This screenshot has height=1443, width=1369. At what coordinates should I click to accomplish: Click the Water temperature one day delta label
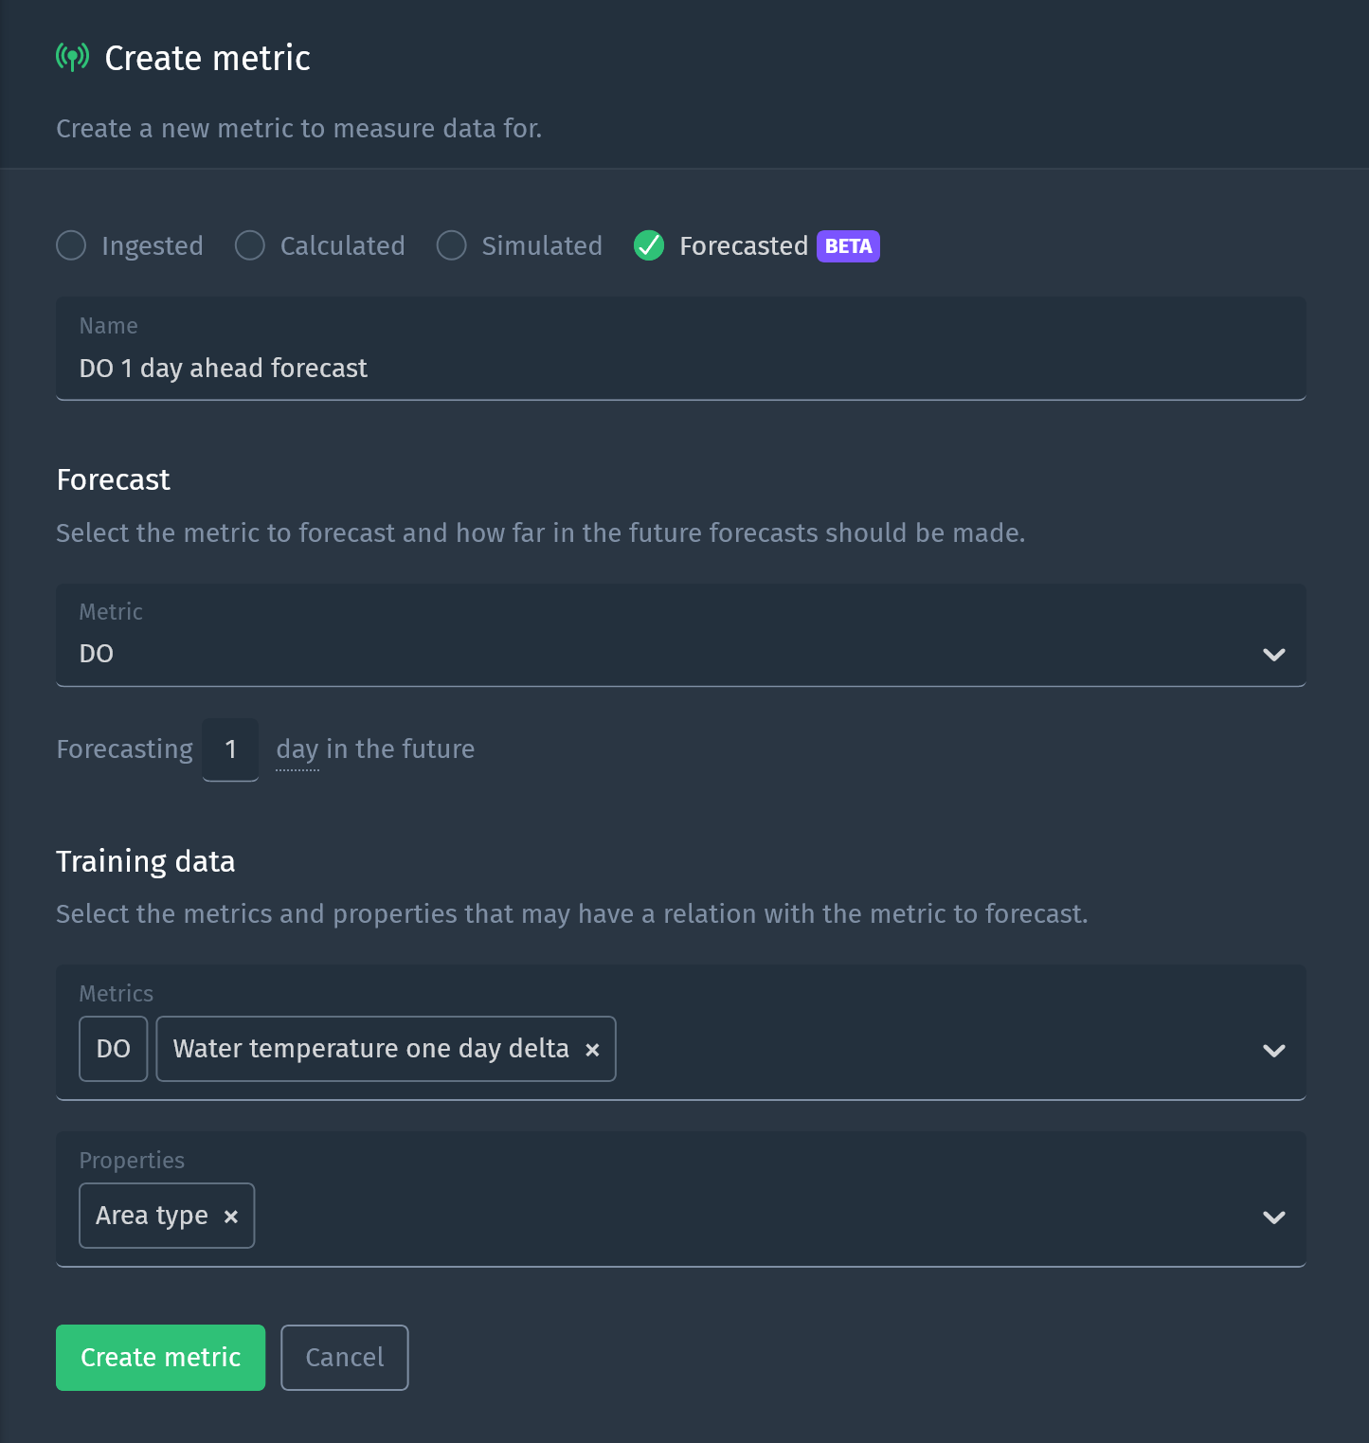(x=370, y=1049)
